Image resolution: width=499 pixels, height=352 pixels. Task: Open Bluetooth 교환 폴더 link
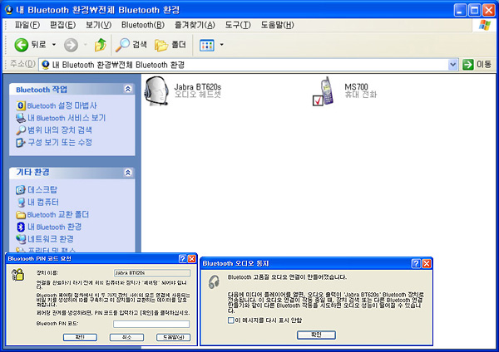click(x=58, y=214)
